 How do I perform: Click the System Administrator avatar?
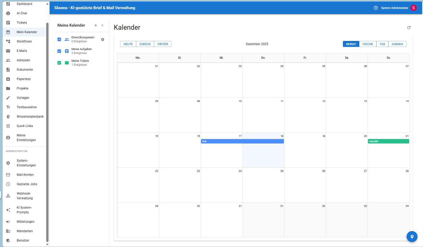413,8
